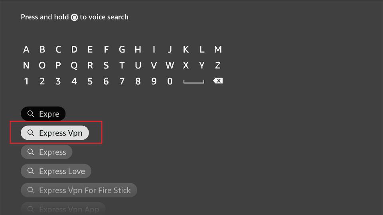This screenshot has height=215, width=383.
Task: Select the number 5 key
Action: [x=90, y=81]
